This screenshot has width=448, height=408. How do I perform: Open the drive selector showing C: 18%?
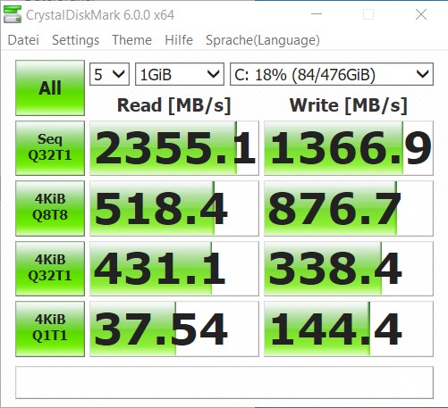click(332, 74)
